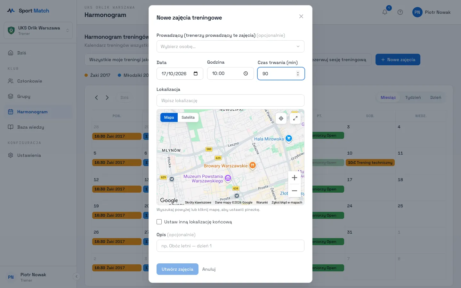Screen dimensions: 461x288
Task: Tick Ustaw inną lokalizację końcową checkbox
Action: (159, 222)
